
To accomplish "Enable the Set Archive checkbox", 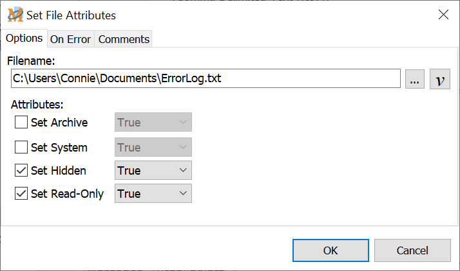I will (x=21, y=122).
